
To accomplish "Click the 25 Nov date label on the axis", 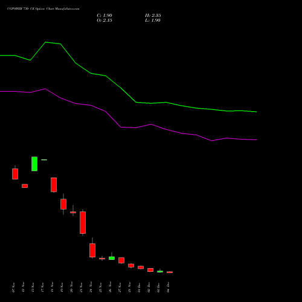I will (x=100, y=288).
